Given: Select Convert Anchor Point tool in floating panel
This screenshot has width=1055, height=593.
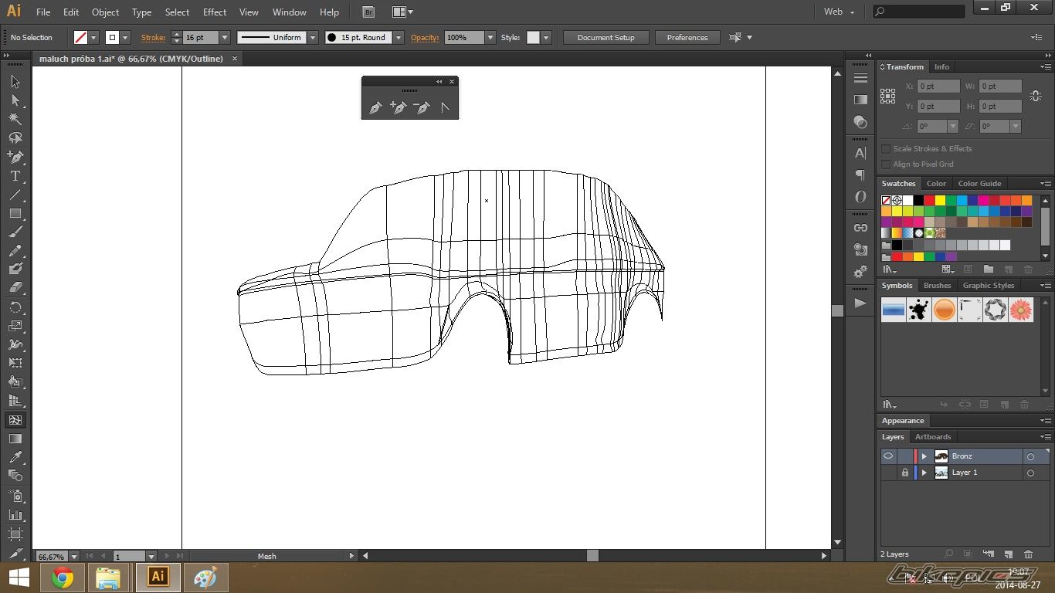Looking at the screenshot, I should [x=445, y=108].
